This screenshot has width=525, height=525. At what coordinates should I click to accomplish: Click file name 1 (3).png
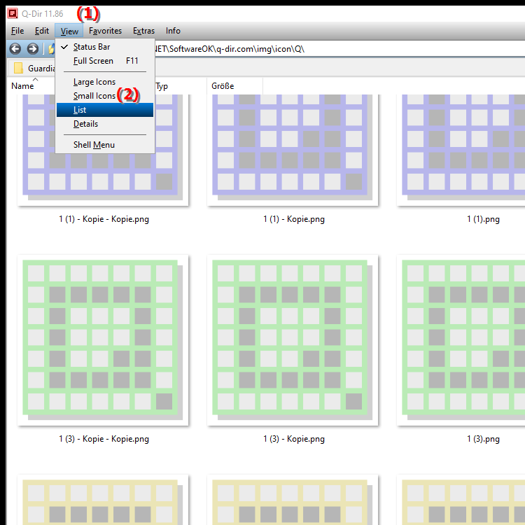tap(483, 439)
